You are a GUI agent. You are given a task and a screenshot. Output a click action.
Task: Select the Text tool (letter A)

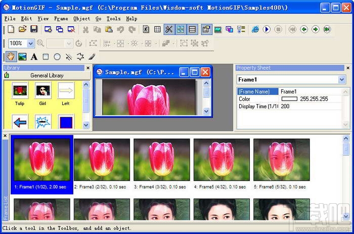coord(34,57)
